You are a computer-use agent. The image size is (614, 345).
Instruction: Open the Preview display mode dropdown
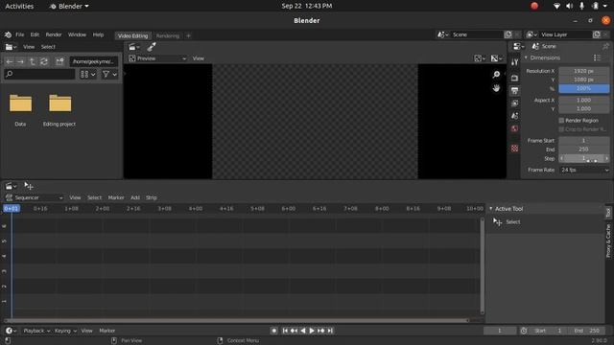tap(157, 58)
